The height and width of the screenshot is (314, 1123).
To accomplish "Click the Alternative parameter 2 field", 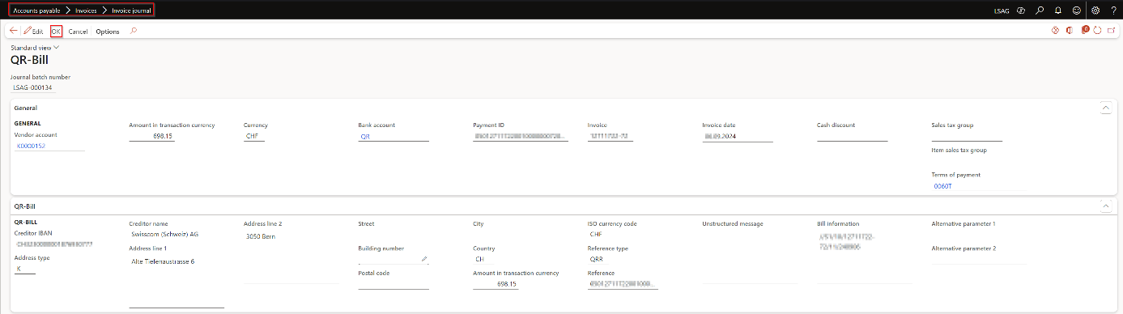I will coord(979,259).
